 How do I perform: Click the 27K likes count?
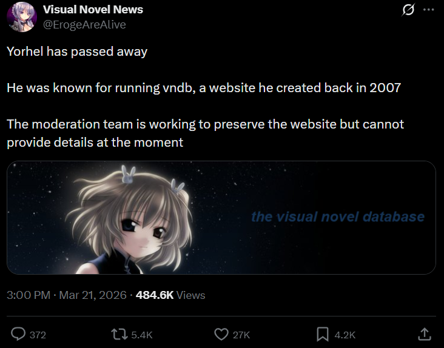click(x=241, y=335)
